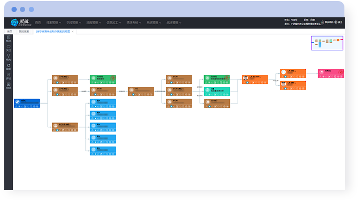Image resolution: width=358 pixels, height=200 pixels.
Task: Click the app logo in the top left
Action: click(x=20, y=23)
